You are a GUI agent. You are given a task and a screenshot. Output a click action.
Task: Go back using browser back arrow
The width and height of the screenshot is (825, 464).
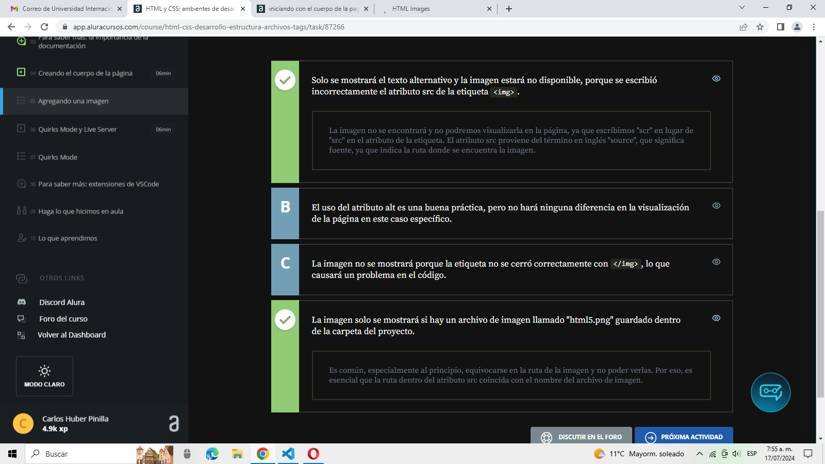click(11, 27)
